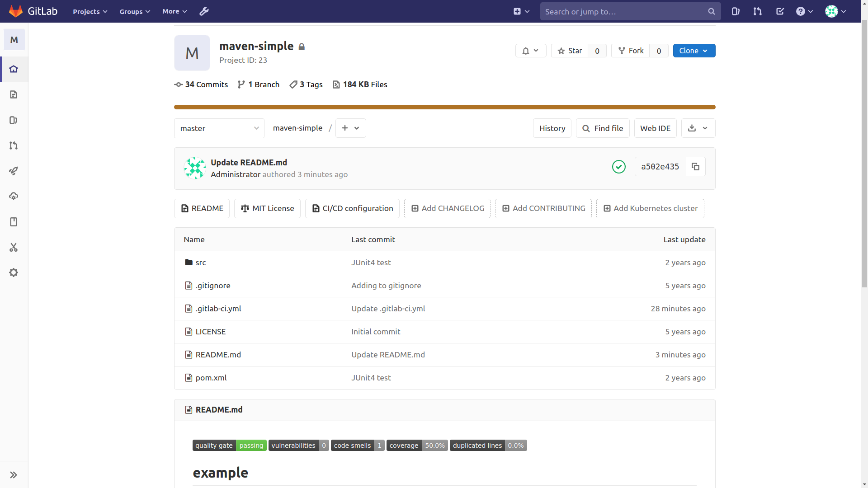Viewport: 868px width, 488px height.
Task: Click project M avatar in sidebar
Action: [x=14, y=40]
